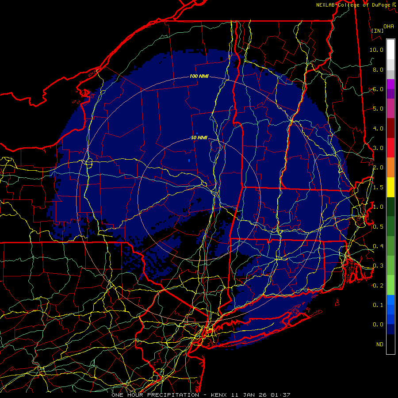Select the ND legend label
Image resolution: width=398 pixels, height=398 pixels.
point(380,344)
